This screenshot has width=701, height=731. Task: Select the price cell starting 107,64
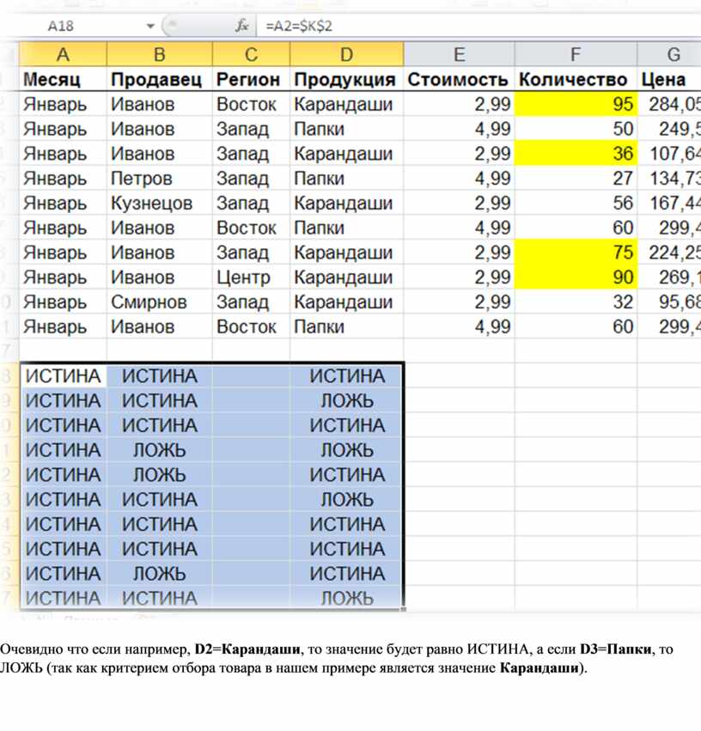coord(669,153)
